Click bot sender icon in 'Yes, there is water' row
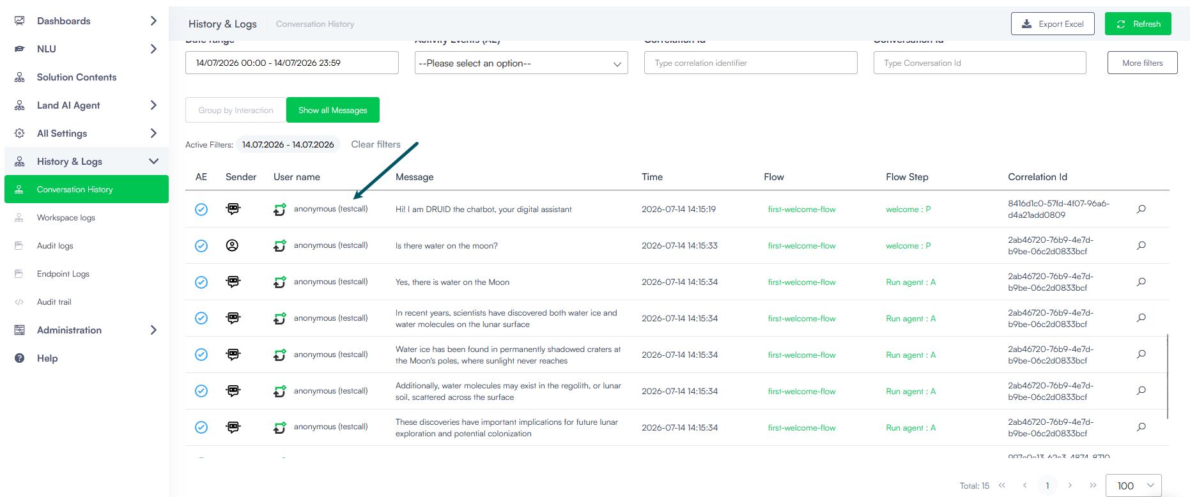The width and height of the screenshot is (1190, 497). point(233,282)
